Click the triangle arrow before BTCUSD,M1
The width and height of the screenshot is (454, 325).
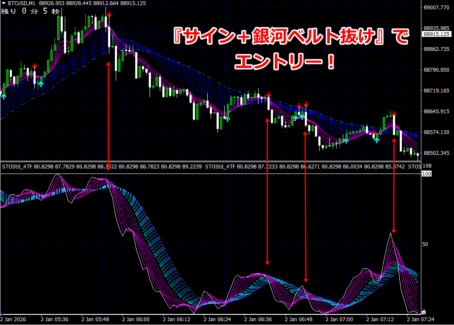click(x=4, y=3)
